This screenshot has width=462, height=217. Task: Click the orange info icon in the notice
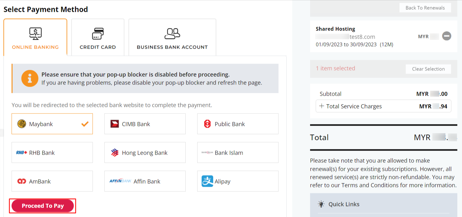coord(30,78)
